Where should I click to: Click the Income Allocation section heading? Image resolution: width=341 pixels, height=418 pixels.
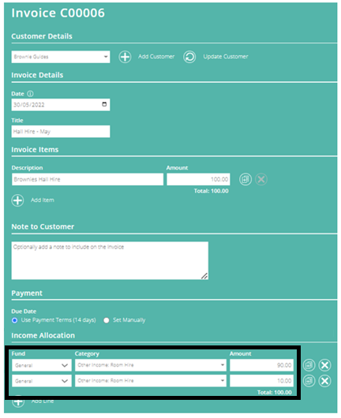tap(43, 335)
